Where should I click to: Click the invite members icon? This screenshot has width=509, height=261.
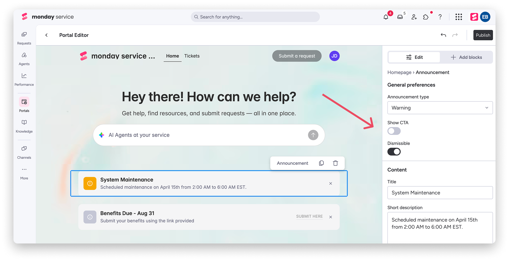(414, 17)
